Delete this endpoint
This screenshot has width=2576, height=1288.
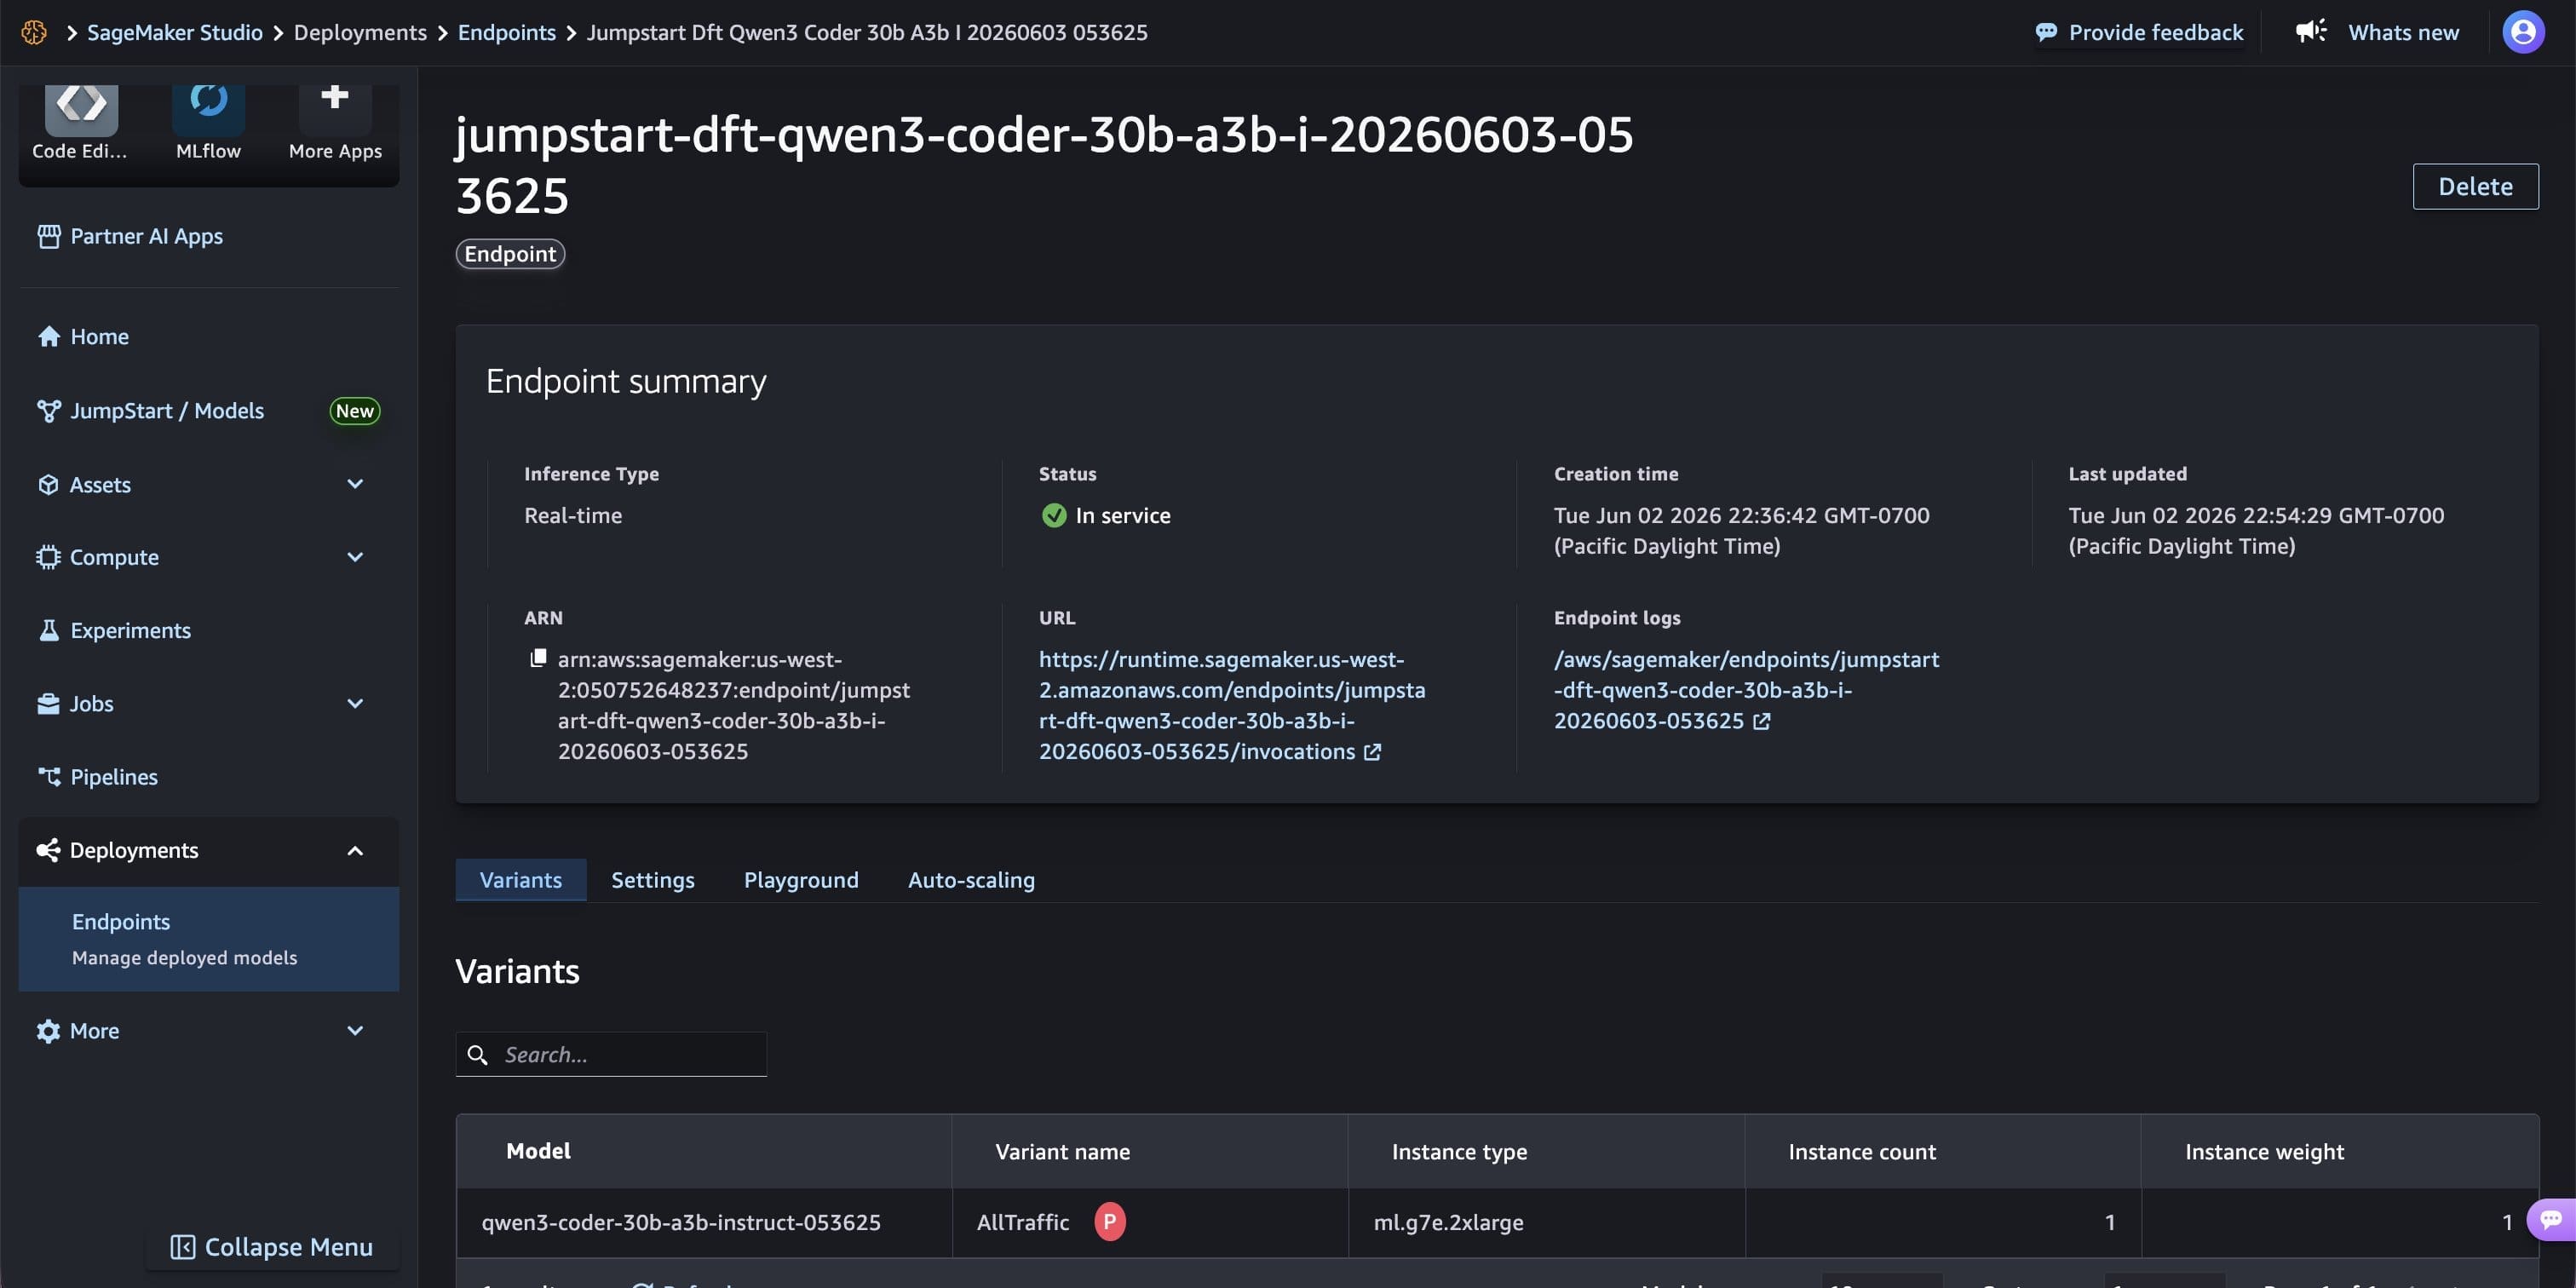pos(2475,186)
